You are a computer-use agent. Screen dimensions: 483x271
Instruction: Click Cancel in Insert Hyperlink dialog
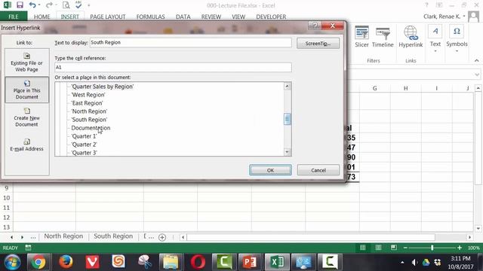point(318,170)
